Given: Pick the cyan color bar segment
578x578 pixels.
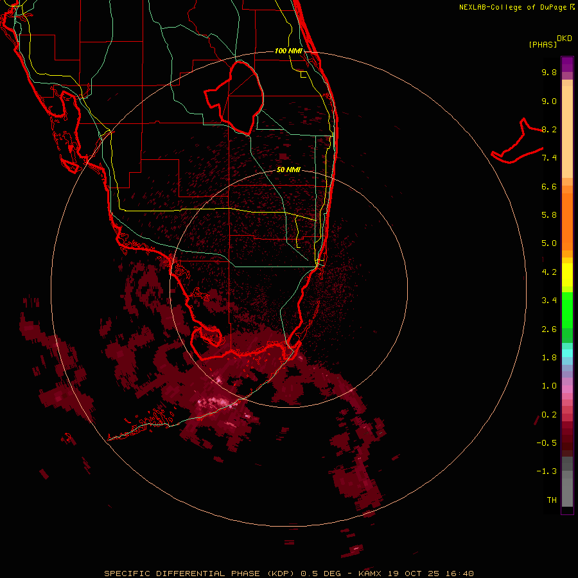Looking at the screenshot, I should tap(567, 353).
